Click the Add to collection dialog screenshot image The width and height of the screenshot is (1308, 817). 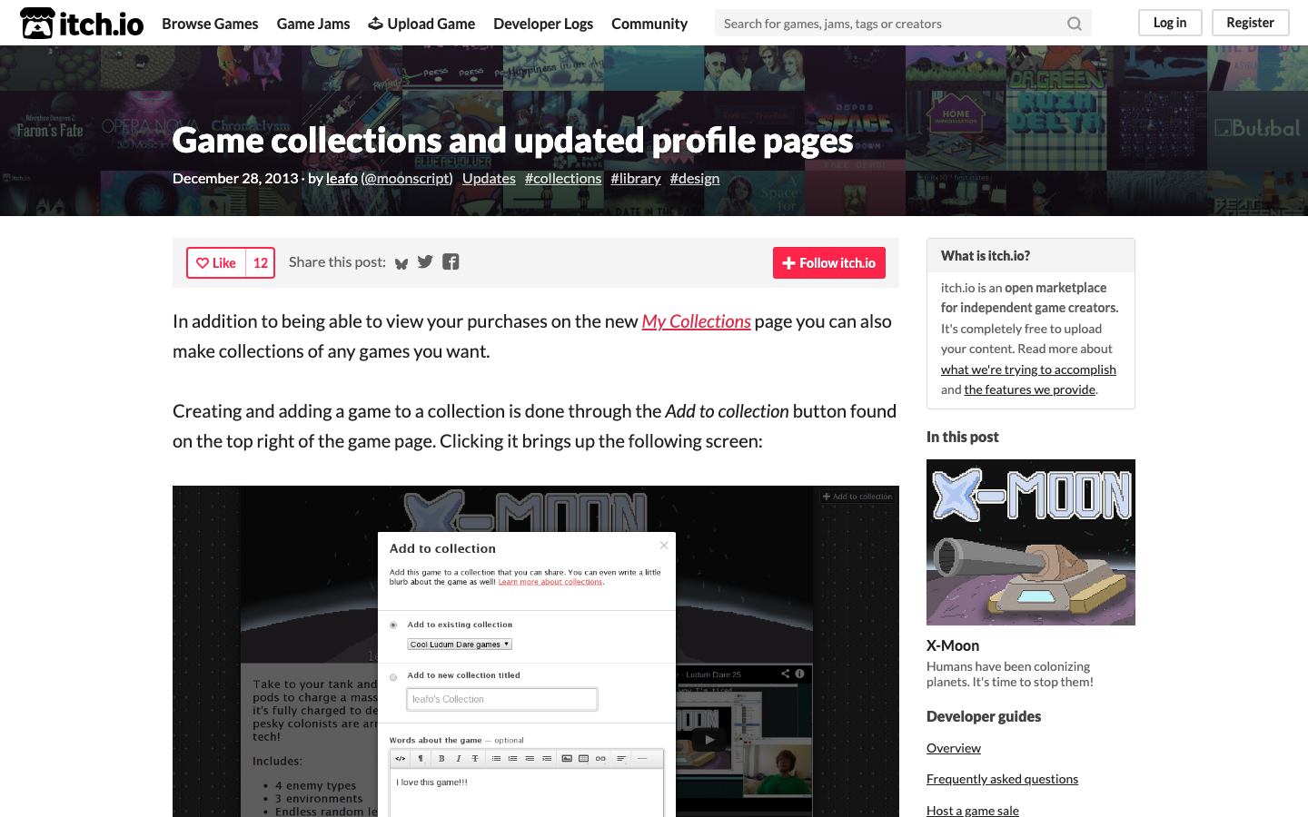click(536, 652)
